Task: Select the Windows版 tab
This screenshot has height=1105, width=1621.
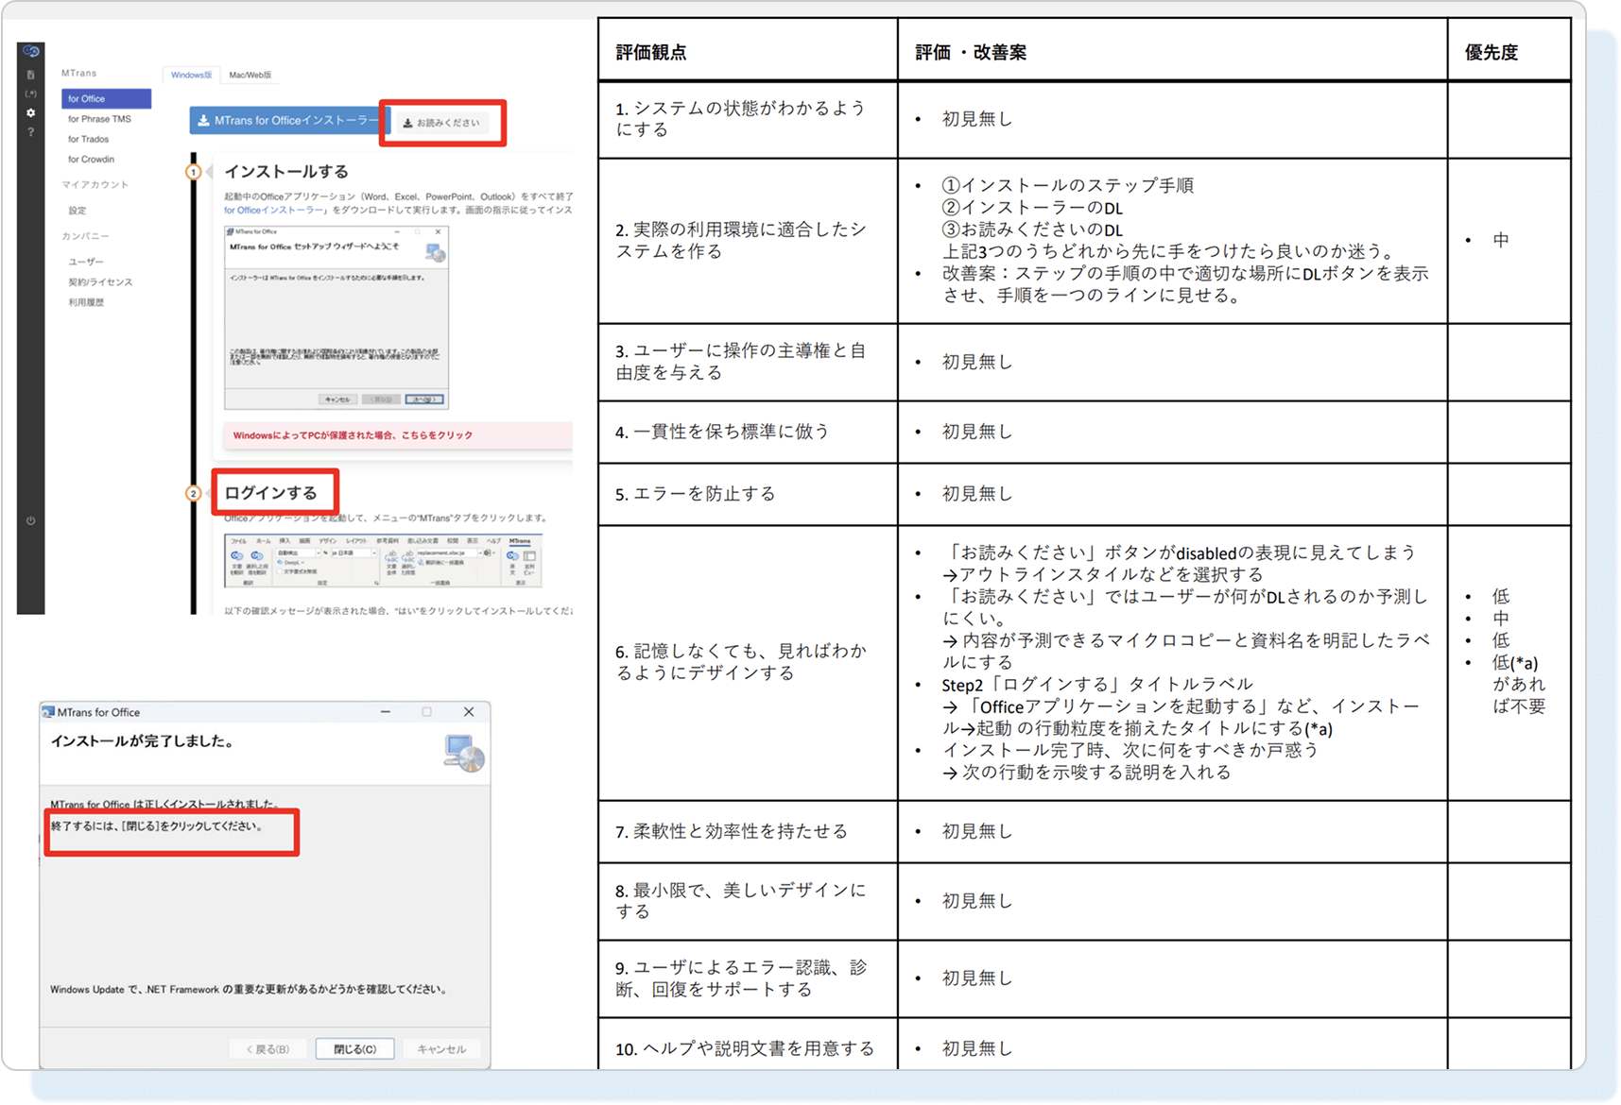Action: [x=191, y=75]
